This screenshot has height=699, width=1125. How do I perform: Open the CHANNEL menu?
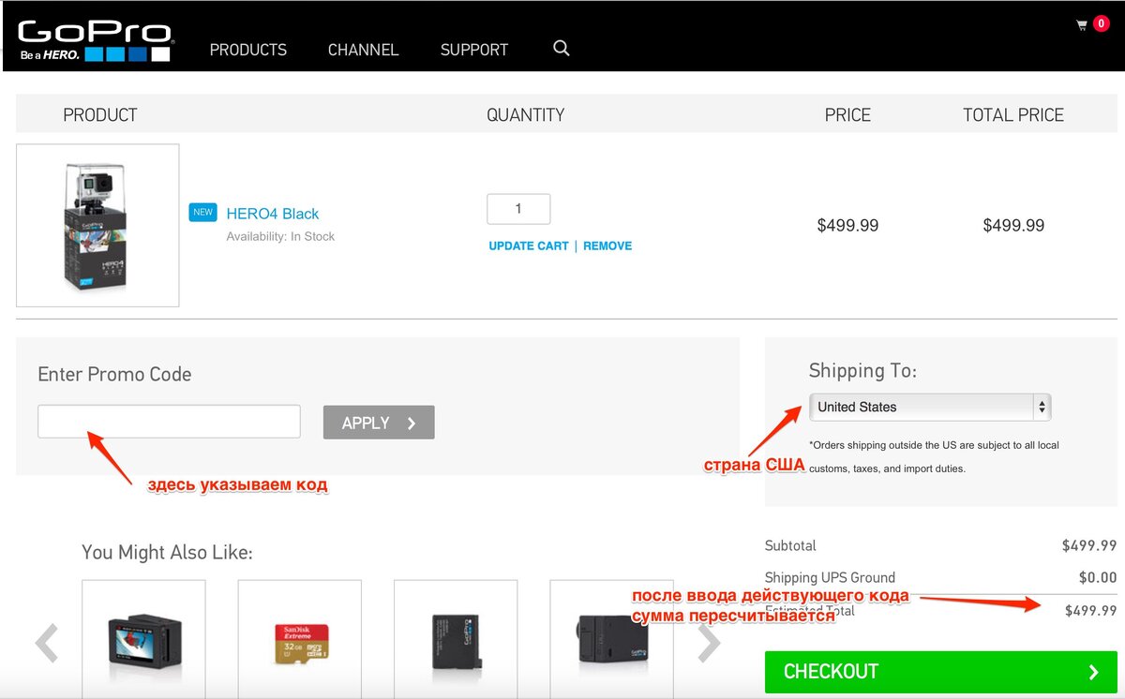coord(363,50)
